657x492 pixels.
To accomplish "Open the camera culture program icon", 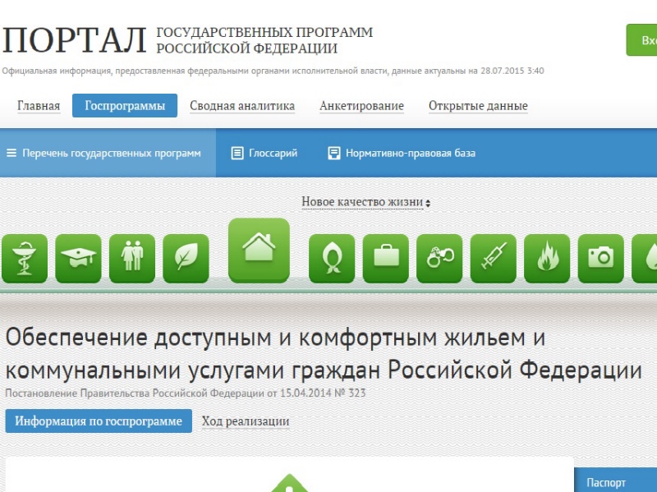I will point(600,258).
